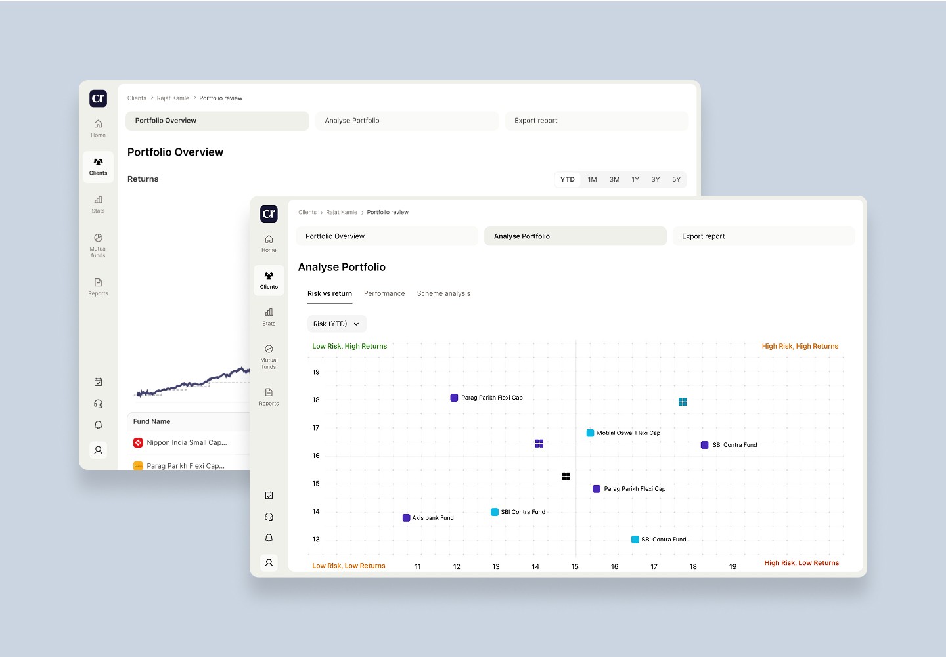Open the Risk (YTD) dropdown

pyautogui.click(x=337, y=324)
